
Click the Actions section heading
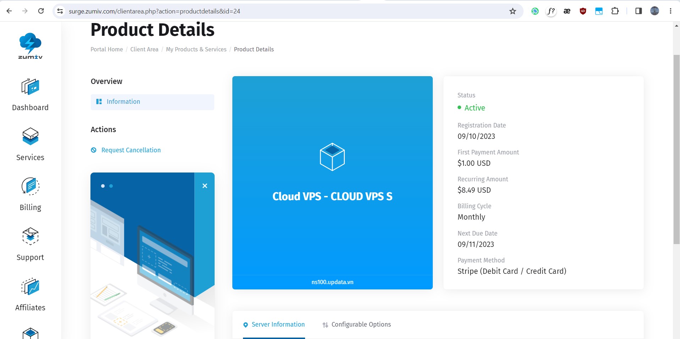(103, 130)
